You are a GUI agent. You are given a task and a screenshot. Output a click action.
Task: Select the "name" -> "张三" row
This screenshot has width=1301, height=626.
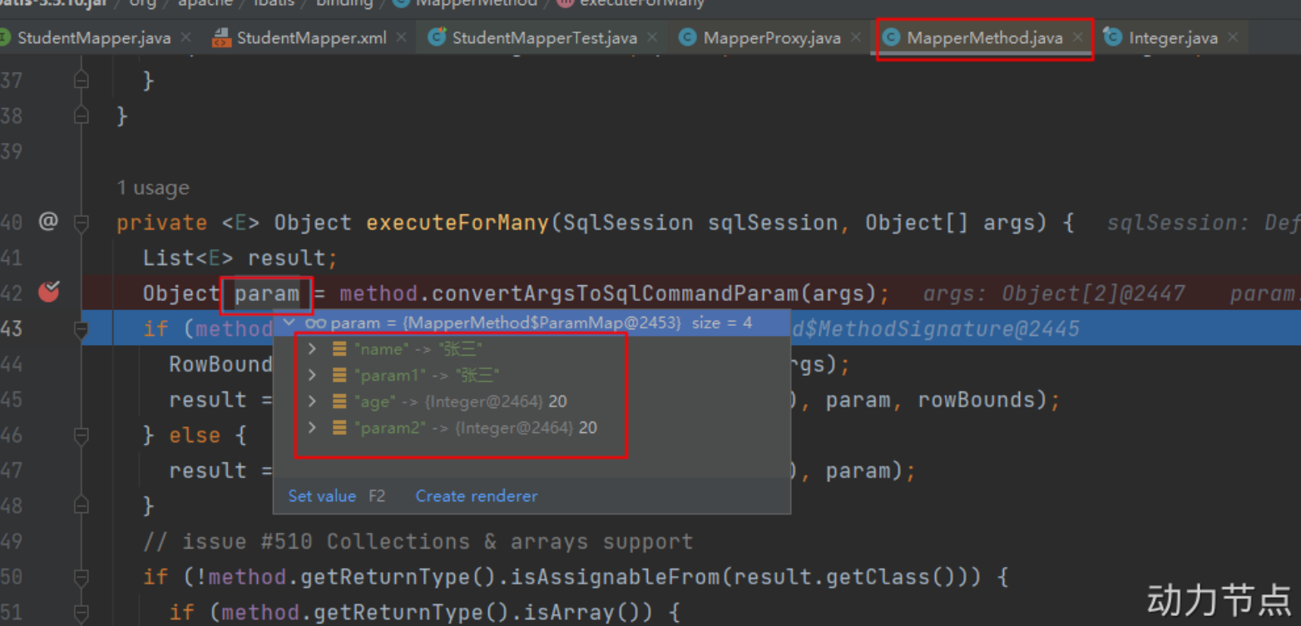click(x=532, y=349)
